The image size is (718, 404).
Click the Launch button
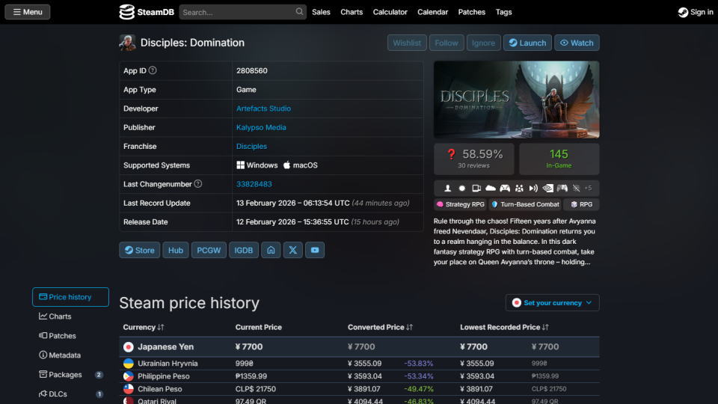pos(527,43)
